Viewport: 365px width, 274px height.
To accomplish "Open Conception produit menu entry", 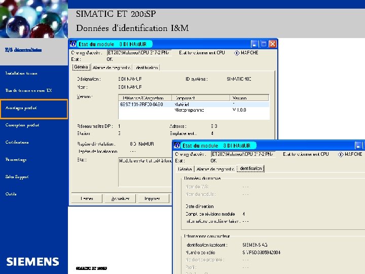I will point(22,125).
